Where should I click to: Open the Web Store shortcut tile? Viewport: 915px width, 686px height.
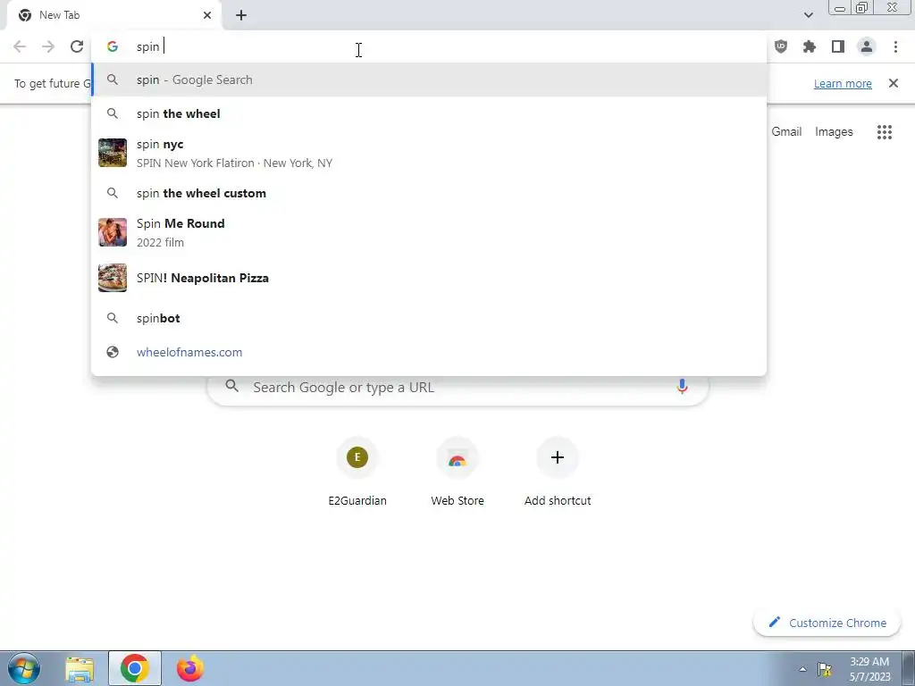(x=457, y=473)
